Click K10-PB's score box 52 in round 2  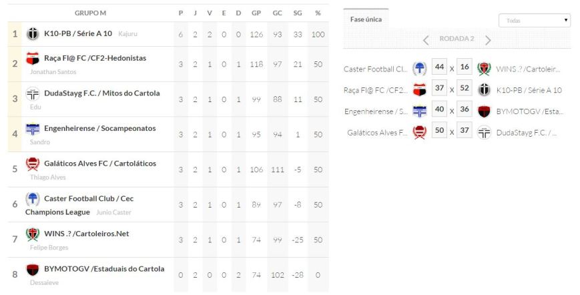tap(465, 89)
